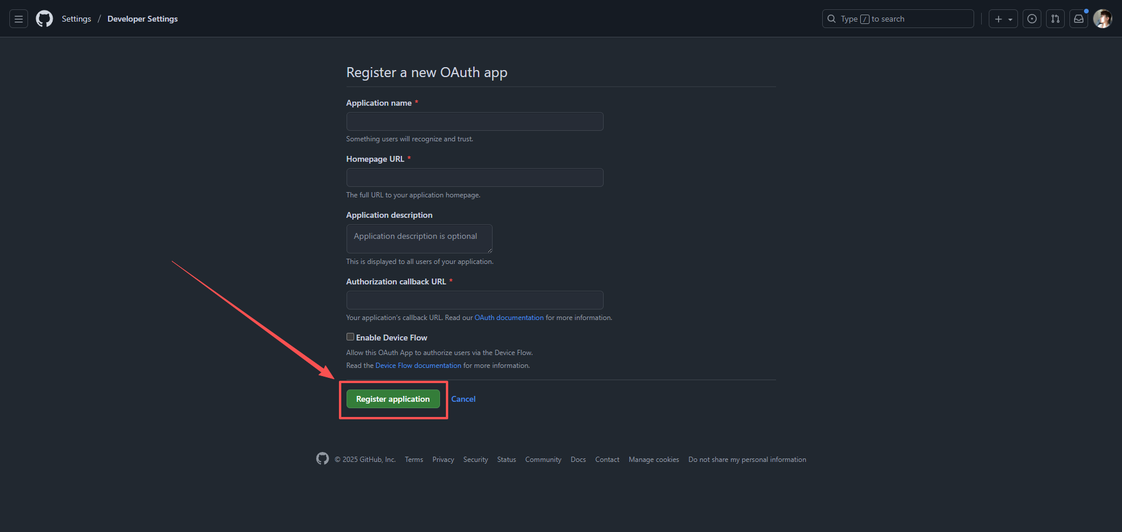Focus the Authorization callback URL field
Image resolution: width=1122 pixels, height=532 pixels.
coord(475,300)
